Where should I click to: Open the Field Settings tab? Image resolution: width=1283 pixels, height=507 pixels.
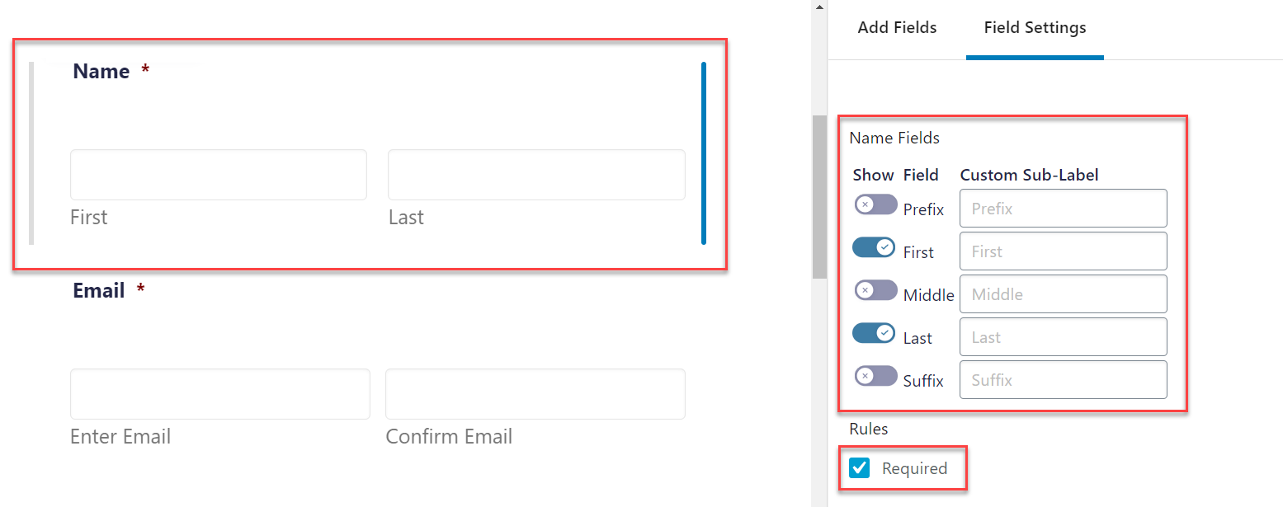(1035, 27)
